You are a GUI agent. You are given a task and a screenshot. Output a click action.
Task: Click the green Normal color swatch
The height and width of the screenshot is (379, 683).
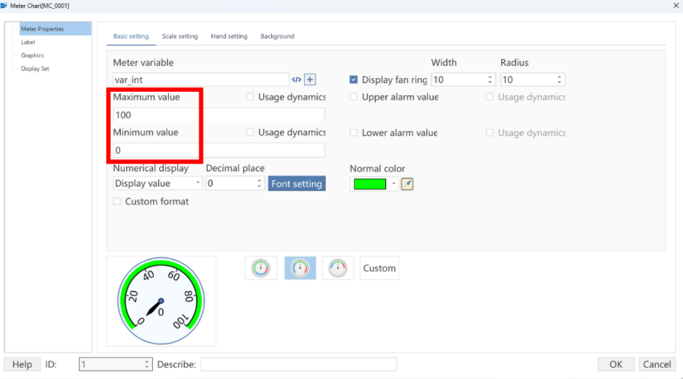pyautogui.click(x=370, y=183)
